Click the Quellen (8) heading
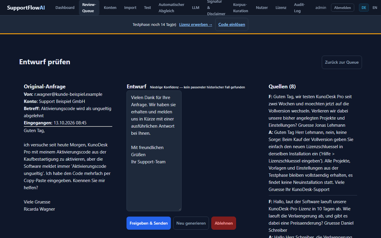381x238 pixels. pyautogui.click(x=282, y=87)
